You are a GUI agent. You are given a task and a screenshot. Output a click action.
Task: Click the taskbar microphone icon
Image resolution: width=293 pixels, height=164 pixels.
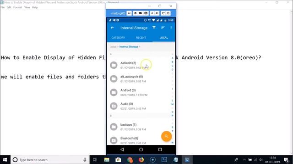click(85, 160)
